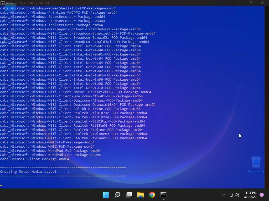
Task: Click the Realtek-Rtwlane01 package line
Action: click(x=74, y=134)
